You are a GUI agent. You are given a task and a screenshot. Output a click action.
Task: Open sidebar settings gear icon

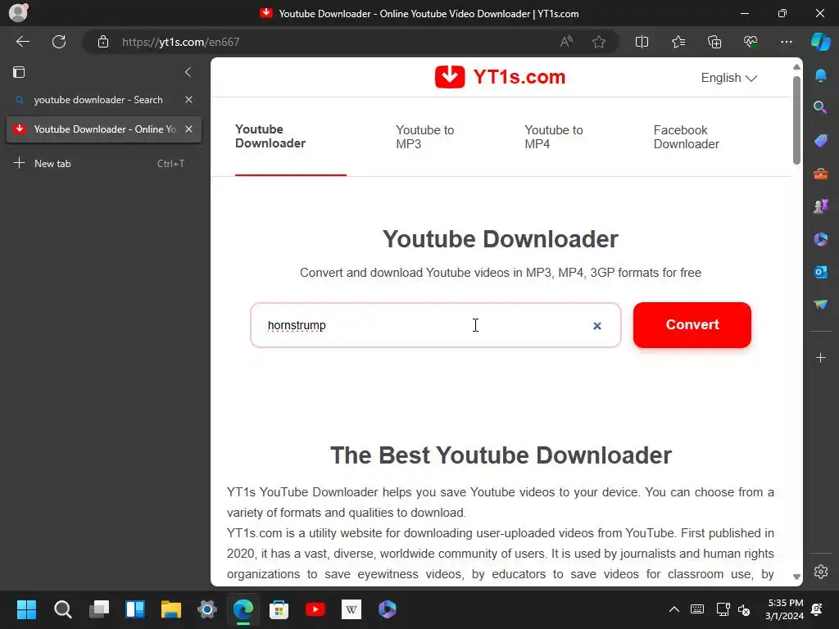[820, 571]
